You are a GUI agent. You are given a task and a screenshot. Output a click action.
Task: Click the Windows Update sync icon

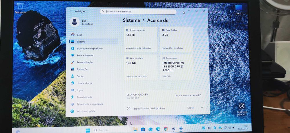click(72, 111)
